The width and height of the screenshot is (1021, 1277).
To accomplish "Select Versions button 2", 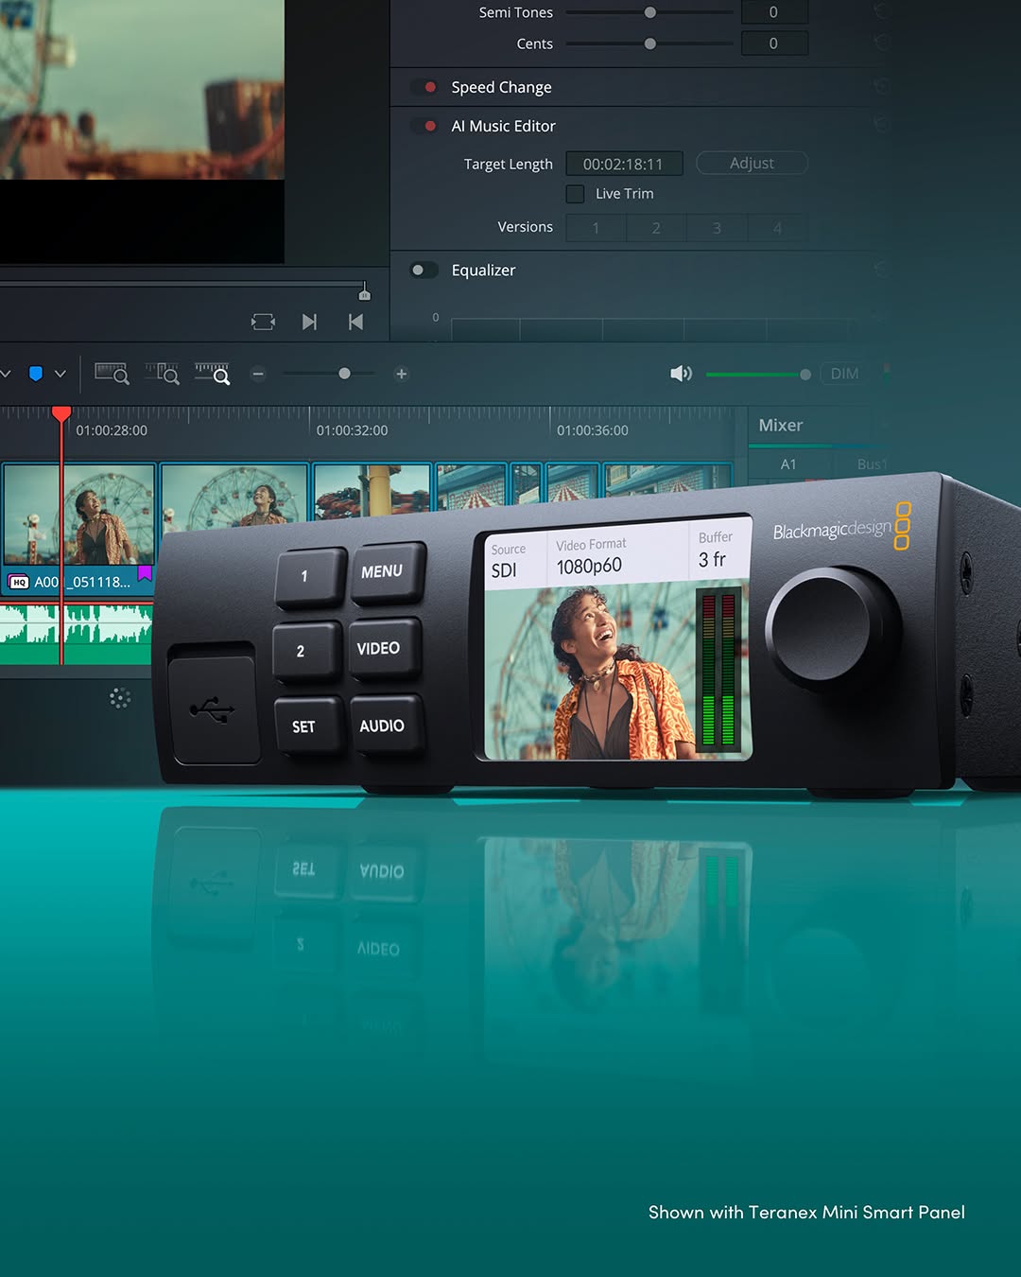I will pos(656,228).
